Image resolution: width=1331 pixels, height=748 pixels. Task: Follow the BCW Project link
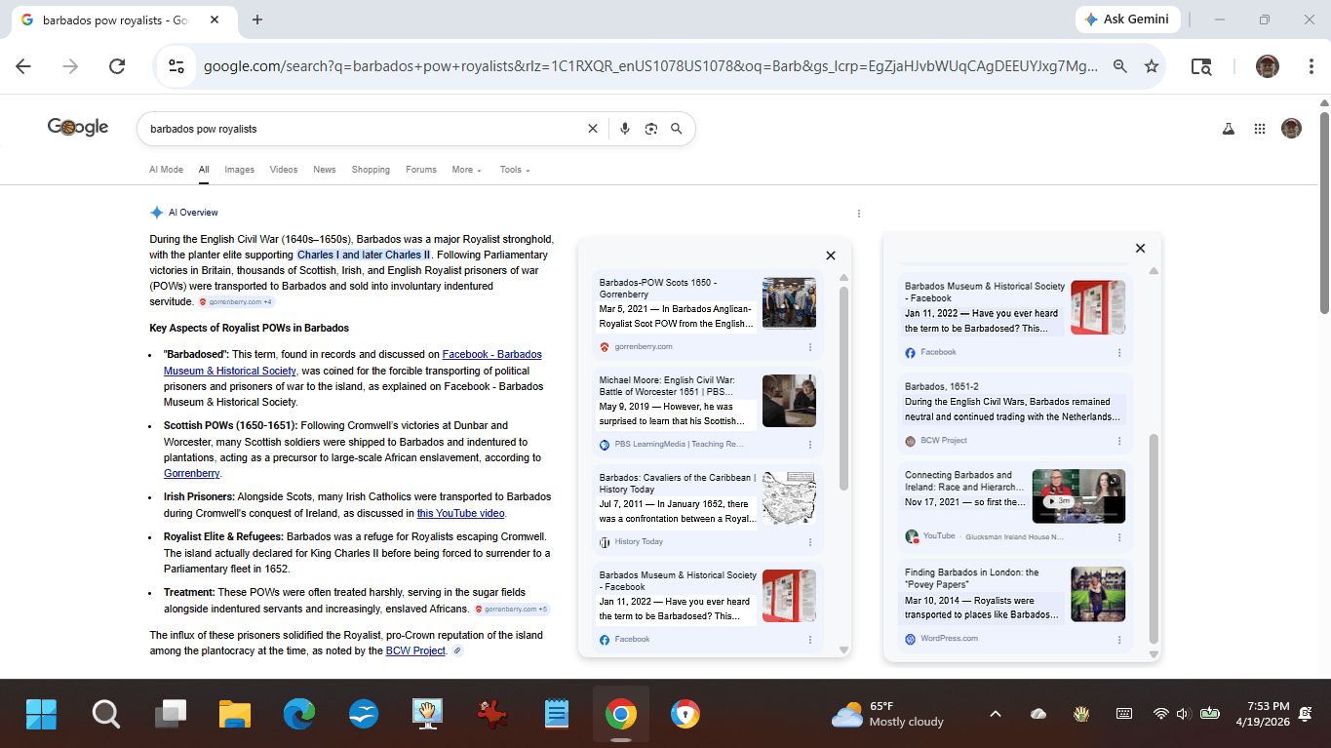click(x=415, y=650)
